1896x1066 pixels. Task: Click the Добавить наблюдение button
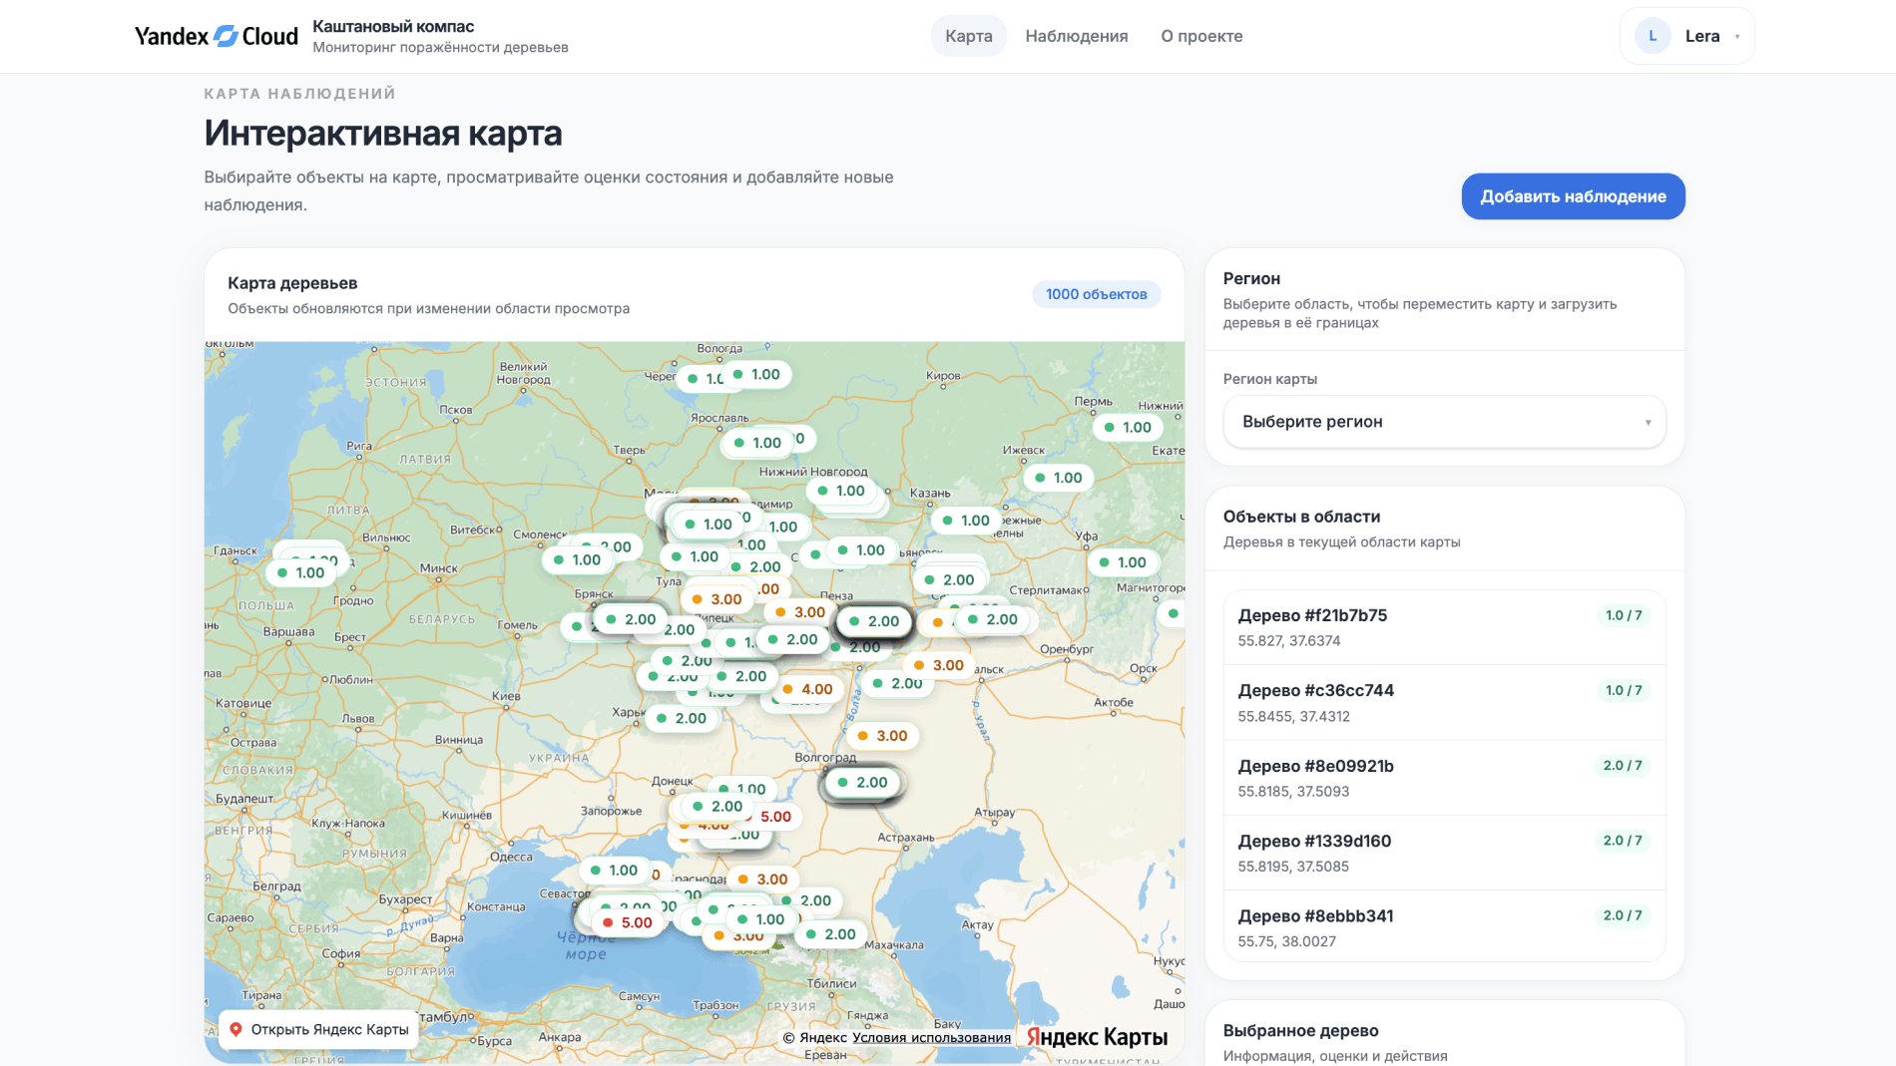pos(1573,196)
